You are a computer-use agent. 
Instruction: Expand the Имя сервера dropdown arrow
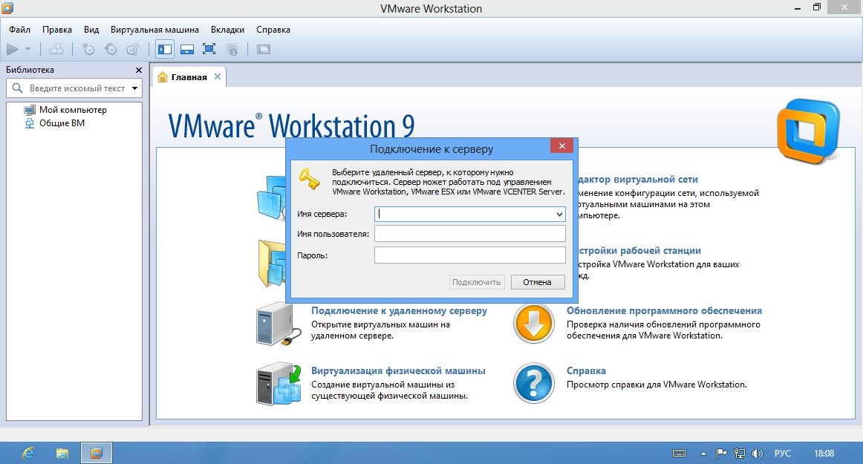559,214
